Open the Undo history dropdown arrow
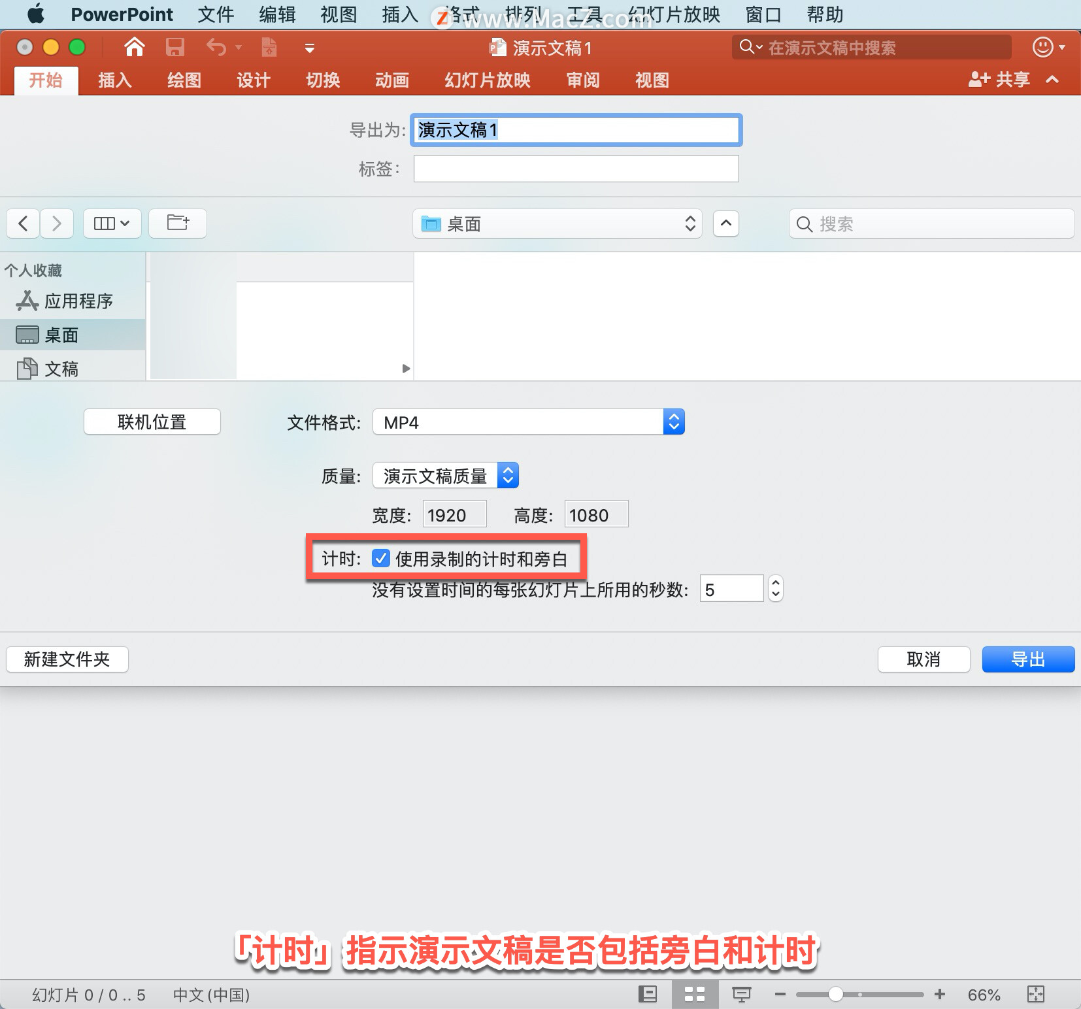1081x1009 pixels. point(239,48)
